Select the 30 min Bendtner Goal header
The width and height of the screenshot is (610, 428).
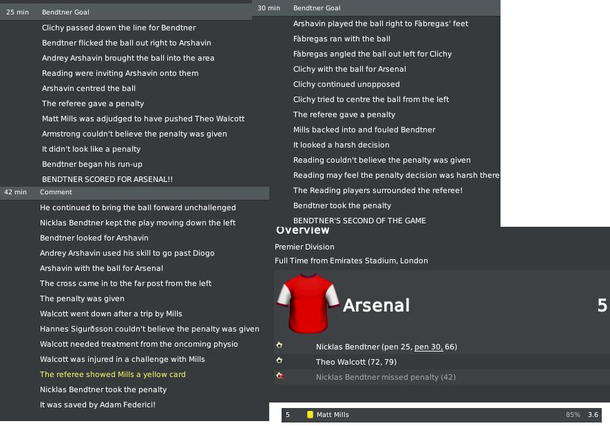376,8
